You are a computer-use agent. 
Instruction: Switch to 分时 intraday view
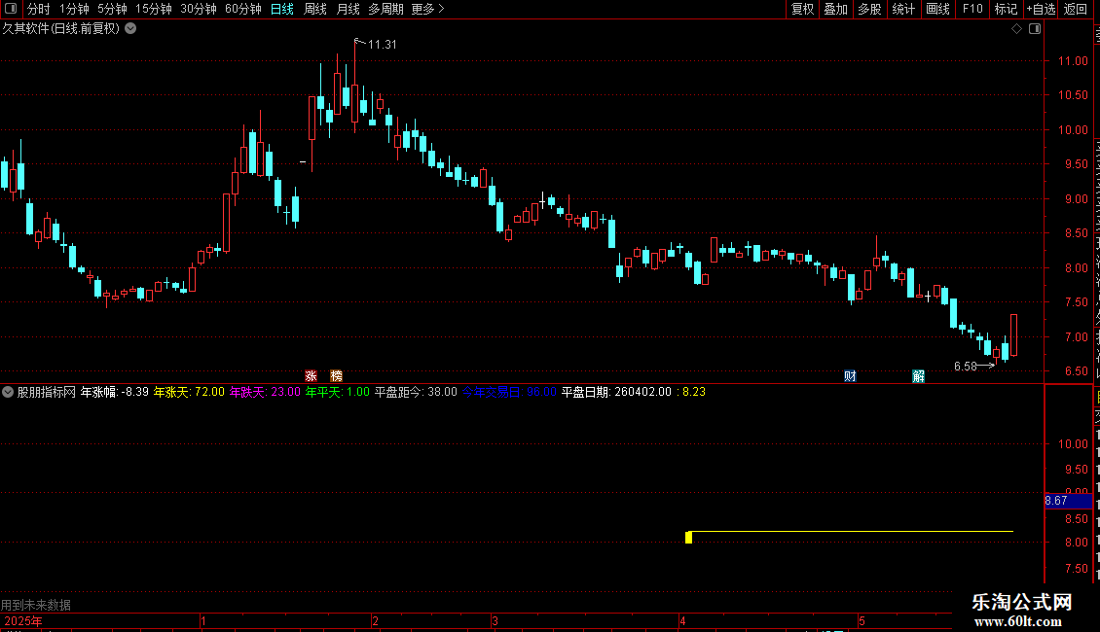pos(39,9)
